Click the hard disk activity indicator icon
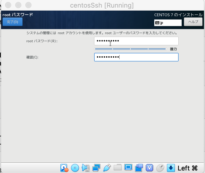The height and width of the screenshot is (173, 205). click(64, 168)
